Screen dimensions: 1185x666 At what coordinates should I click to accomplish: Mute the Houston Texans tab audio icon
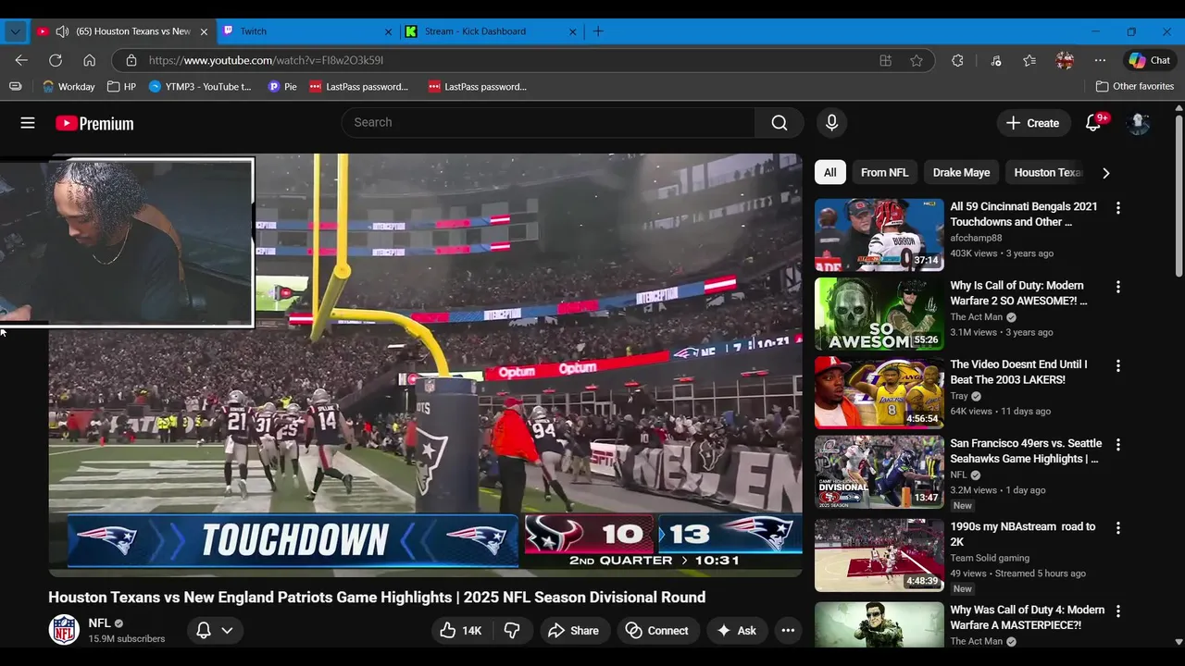pos(62,31)
